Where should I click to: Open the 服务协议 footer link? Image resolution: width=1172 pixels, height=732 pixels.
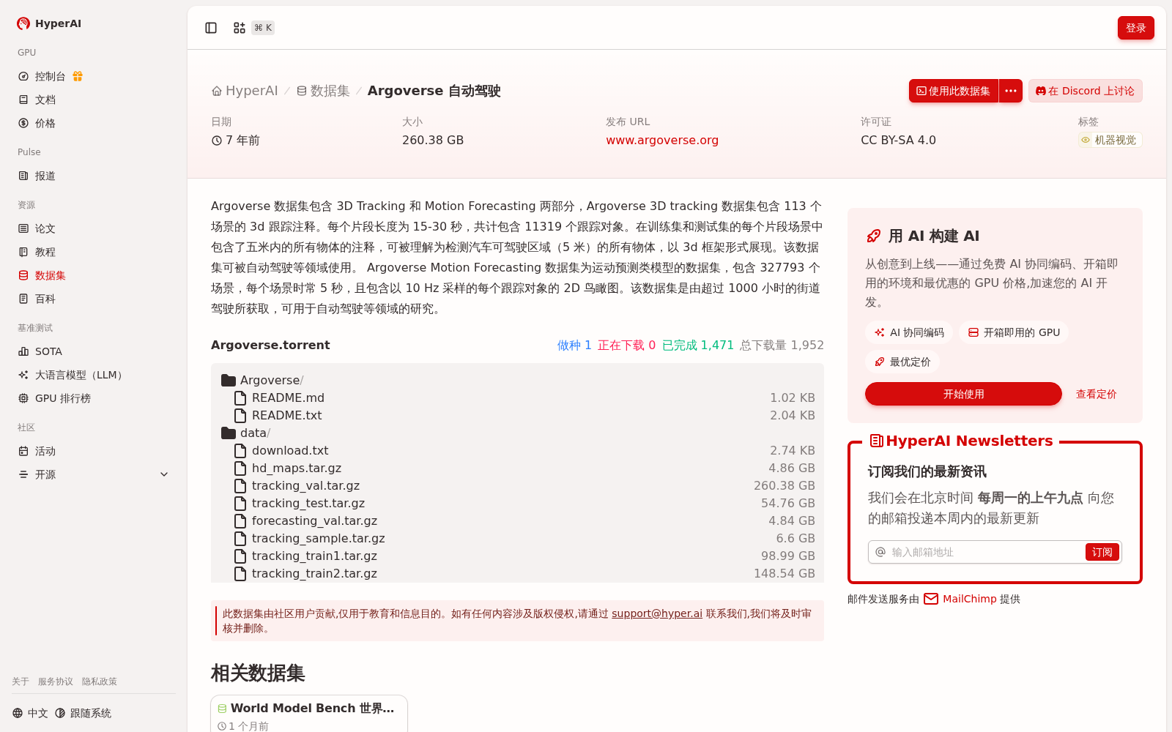[56, 681]
